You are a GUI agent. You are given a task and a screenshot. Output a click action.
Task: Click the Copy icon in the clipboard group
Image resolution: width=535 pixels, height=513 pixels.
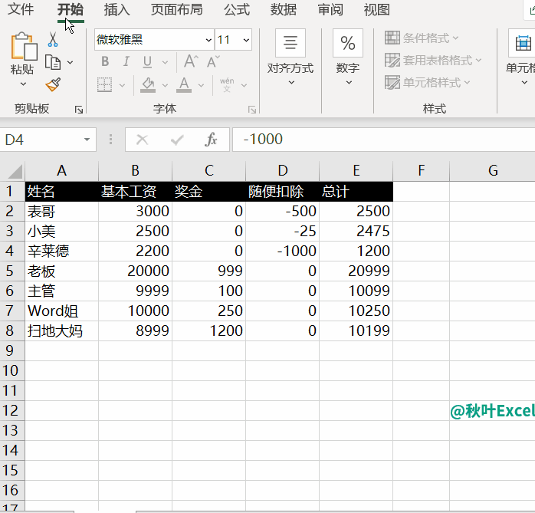[x=53, y=62]
